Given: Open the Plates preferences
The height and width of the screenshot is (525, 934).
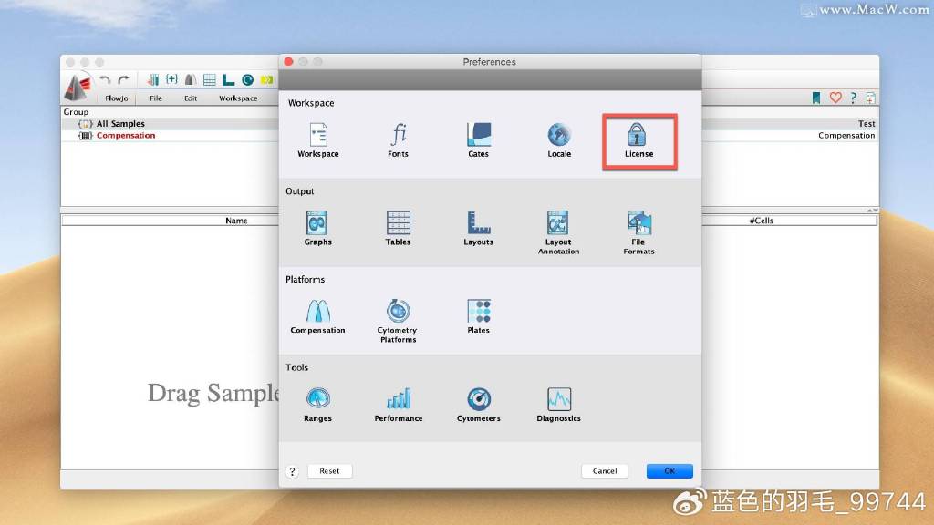Looking at the screenshot, I should pyautogui.click(x=478, y=316).
